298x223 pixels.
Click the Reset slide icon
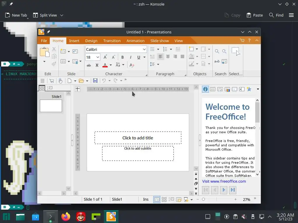pos(75,51)
